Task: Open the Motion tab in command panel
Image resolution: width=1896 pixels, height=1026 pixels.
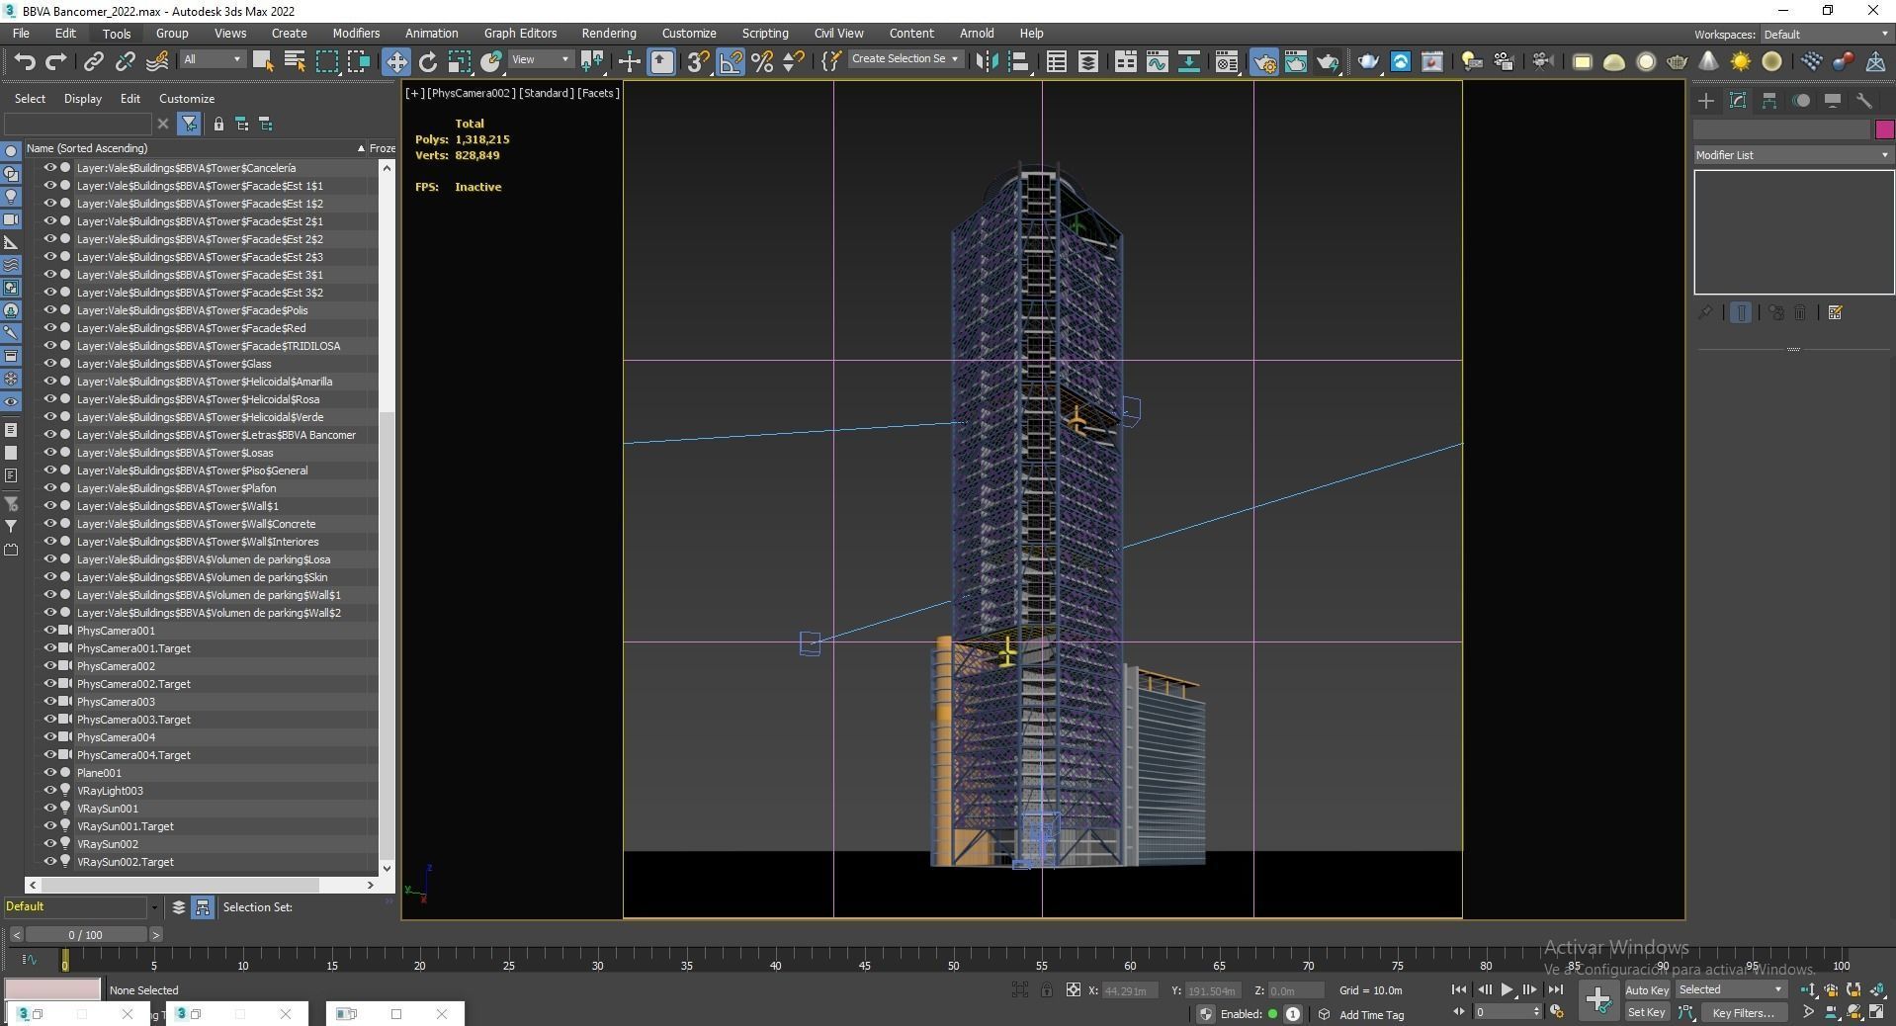Action: (x=1801, y=101)
